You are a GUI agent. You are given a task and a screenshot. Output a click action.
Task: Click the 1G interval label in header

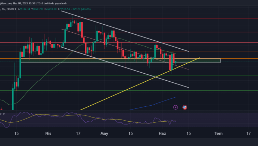pos(3,9)
